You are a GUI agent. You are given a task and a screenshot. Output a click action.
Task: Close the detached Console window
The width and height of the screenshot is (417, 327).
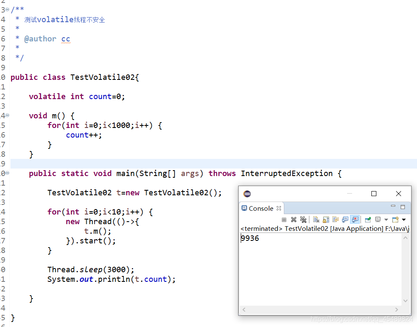[x=399, y=194]
